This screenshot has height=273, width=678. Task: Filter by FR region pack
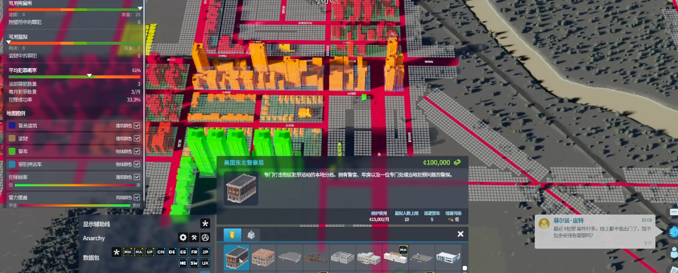tap(195, 252)
